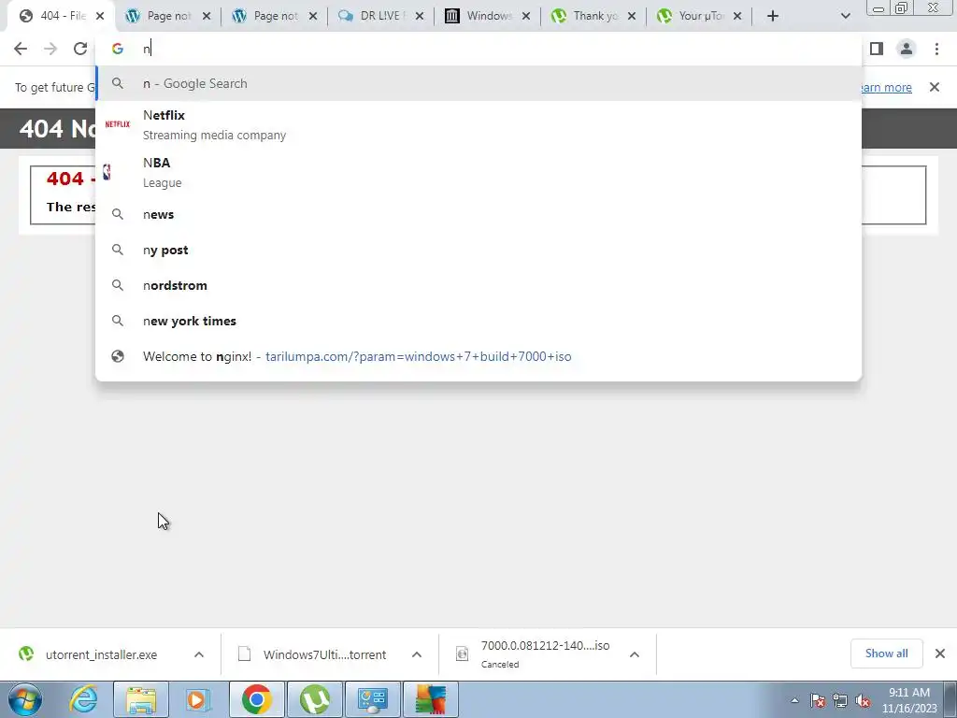Screen dimensions: 957x718
Task: Expand options for canceled iso download
Action: [635, 654]
